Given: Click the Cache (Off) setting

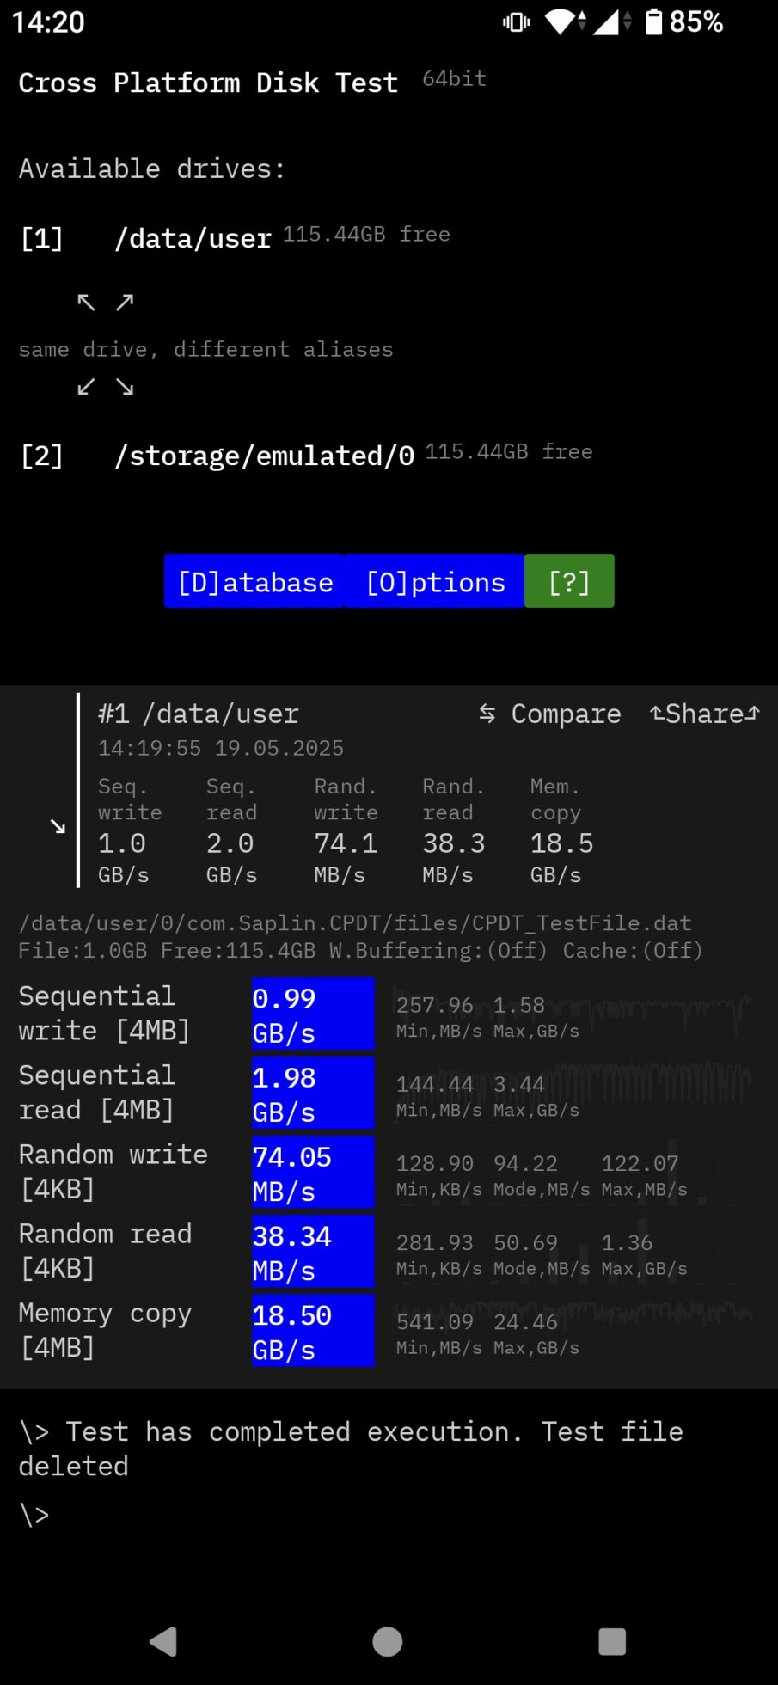Looking at the screenshot, I should pos(632,950).
